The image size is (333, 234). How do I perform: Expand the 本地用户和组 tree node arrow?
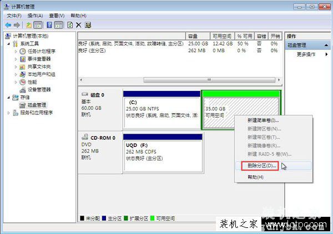(16, 74)
